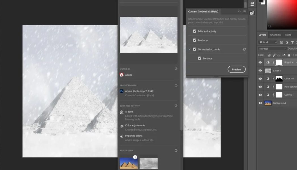Disable the Behance connected account checkbox
The image size is (297, 170).
[x=200, y=58]
